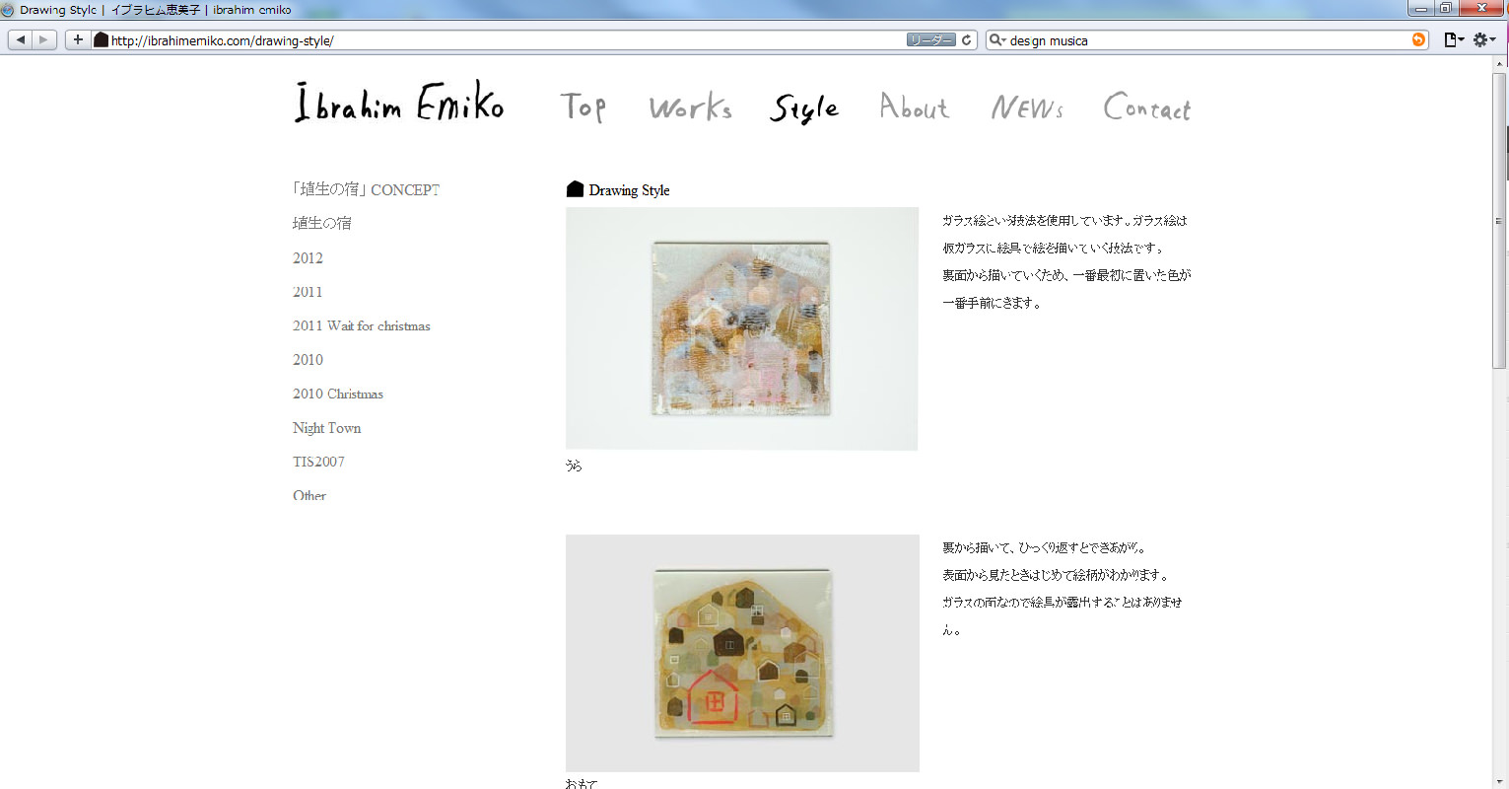Click the orange snapback icon in search field
Screen dimensions: 1509x789
tap(1418, 39)
